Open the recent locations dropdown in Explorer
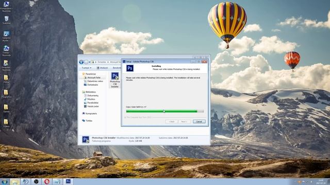 pos(89,62)
